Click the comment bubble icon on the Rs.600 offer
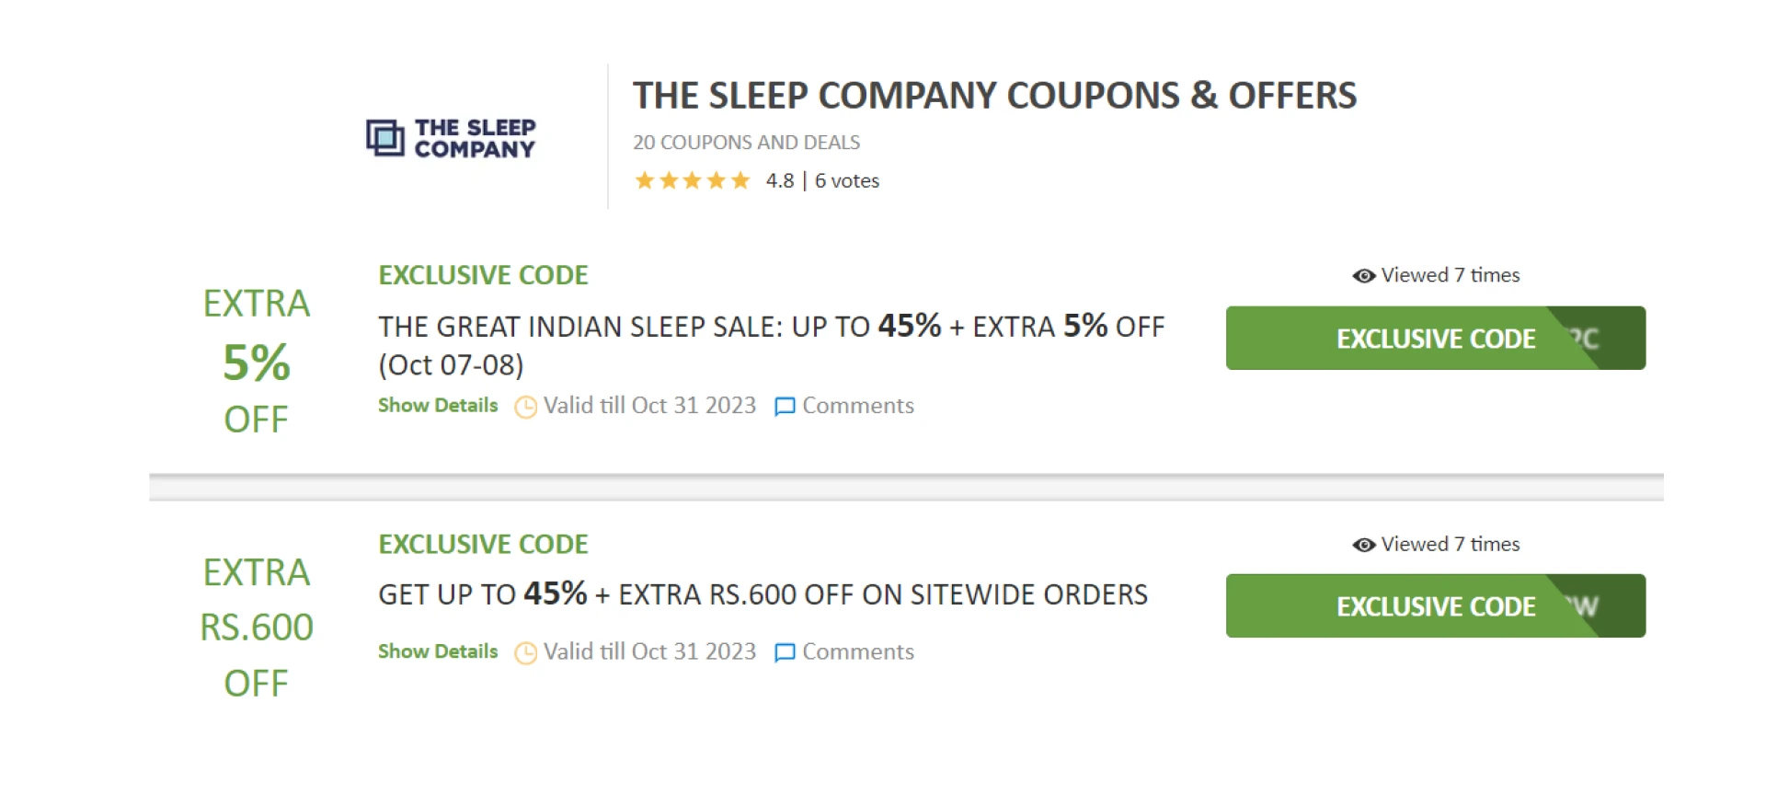1766x806 pixels. 784,651
